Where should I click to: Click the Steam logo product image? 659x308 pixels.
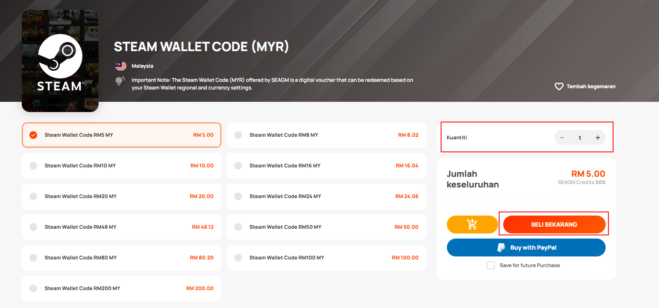click(60, 60)
